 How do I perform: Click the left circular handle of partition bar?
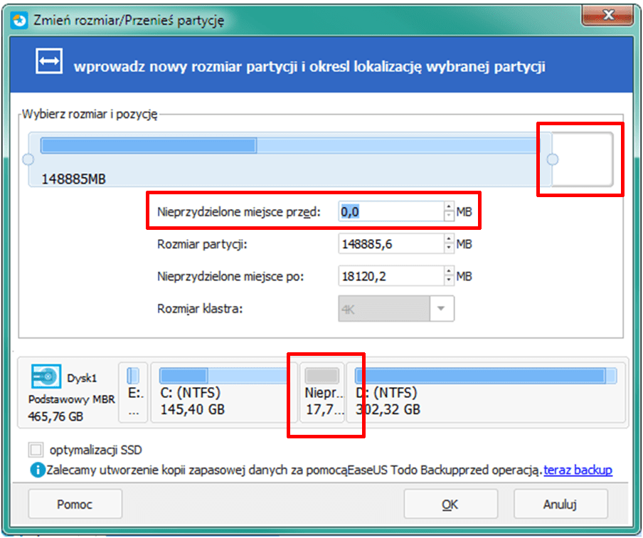(x=28, y=159)
